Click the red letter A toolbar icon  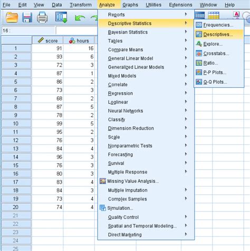[236, 15]
